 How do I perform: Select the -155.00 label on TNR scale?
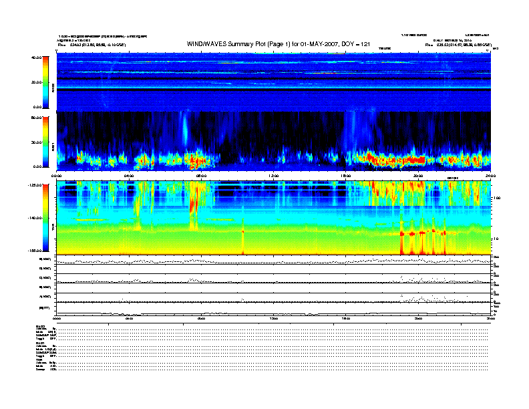click(x=35, y=251)
